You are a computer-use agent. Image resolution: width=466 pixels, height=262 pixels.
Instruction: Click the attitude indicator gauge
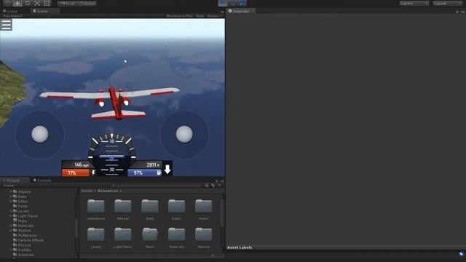click(x=111, y=154)
